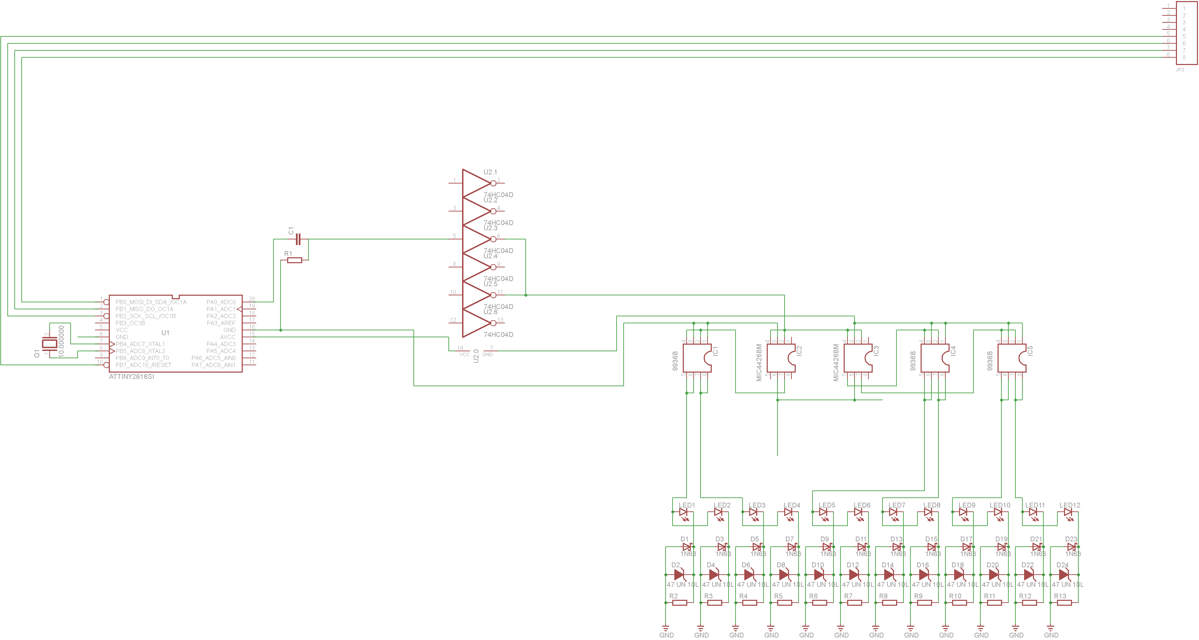1199x640 pixels.
Task: Click the Q1 crystal oscillator symbol
Action: coord(49,344)
